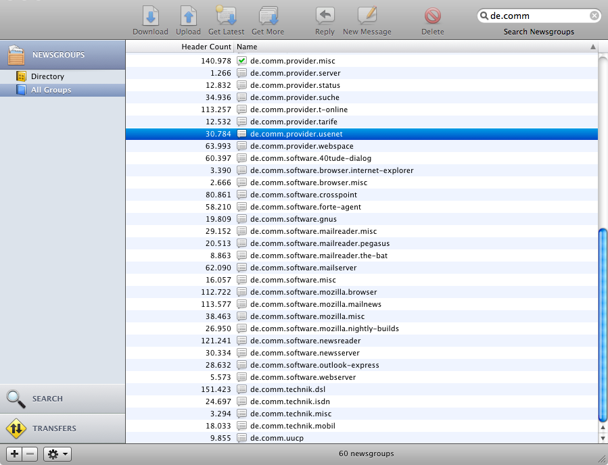Viewport: 608px width, 465px height.
Task: Open the gear action dropdown menu
Action: (x=57, y=454)
